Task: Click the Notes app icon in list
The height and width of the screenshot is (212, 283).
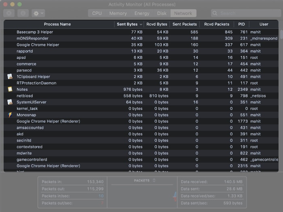Action: tap(10, 89)
